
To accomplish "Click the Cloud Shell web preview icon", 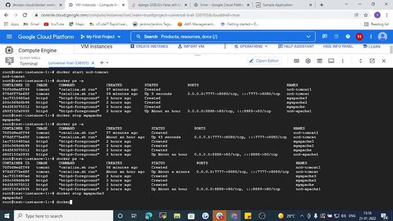I will [319, 61].
